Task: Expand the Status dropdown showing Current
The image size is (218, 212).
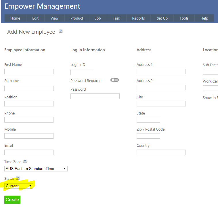Action: 19,186
